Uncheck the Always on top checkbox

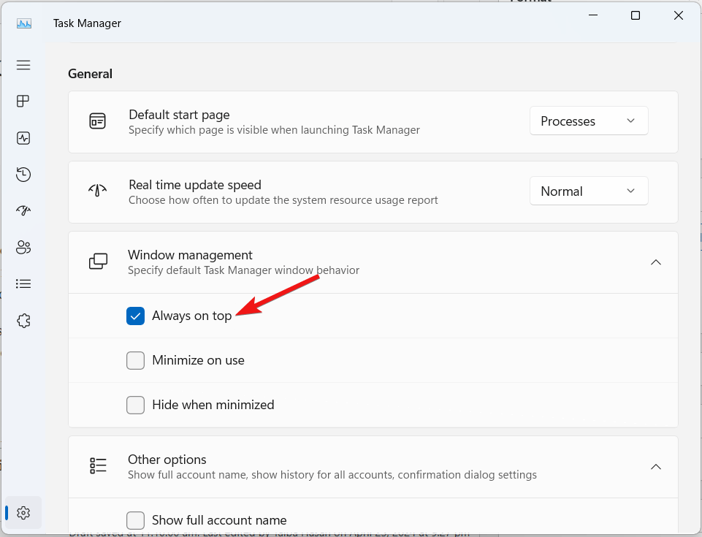135,316
